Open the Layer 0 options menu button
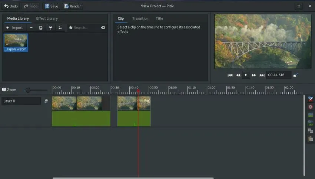Screen dimensions: 315x179 pyautogui.click(x=46, y=101)
